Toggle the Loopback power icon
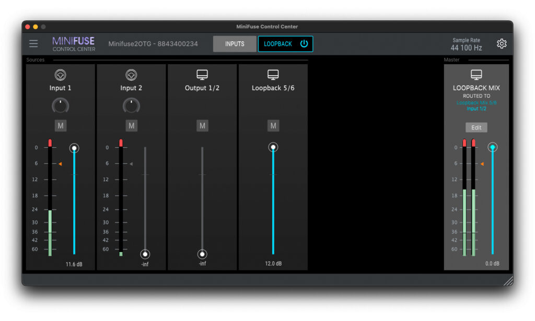 point(304,44)
